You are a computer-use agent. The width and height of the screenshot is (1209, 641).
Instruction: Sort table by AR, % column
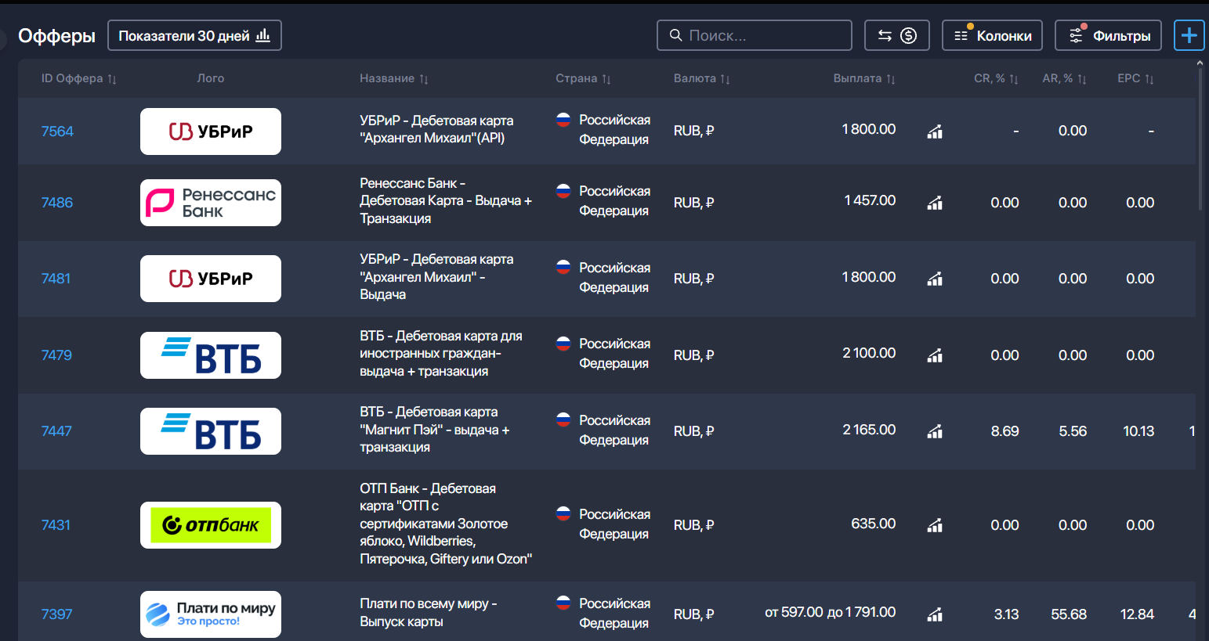click(1064, 78)
